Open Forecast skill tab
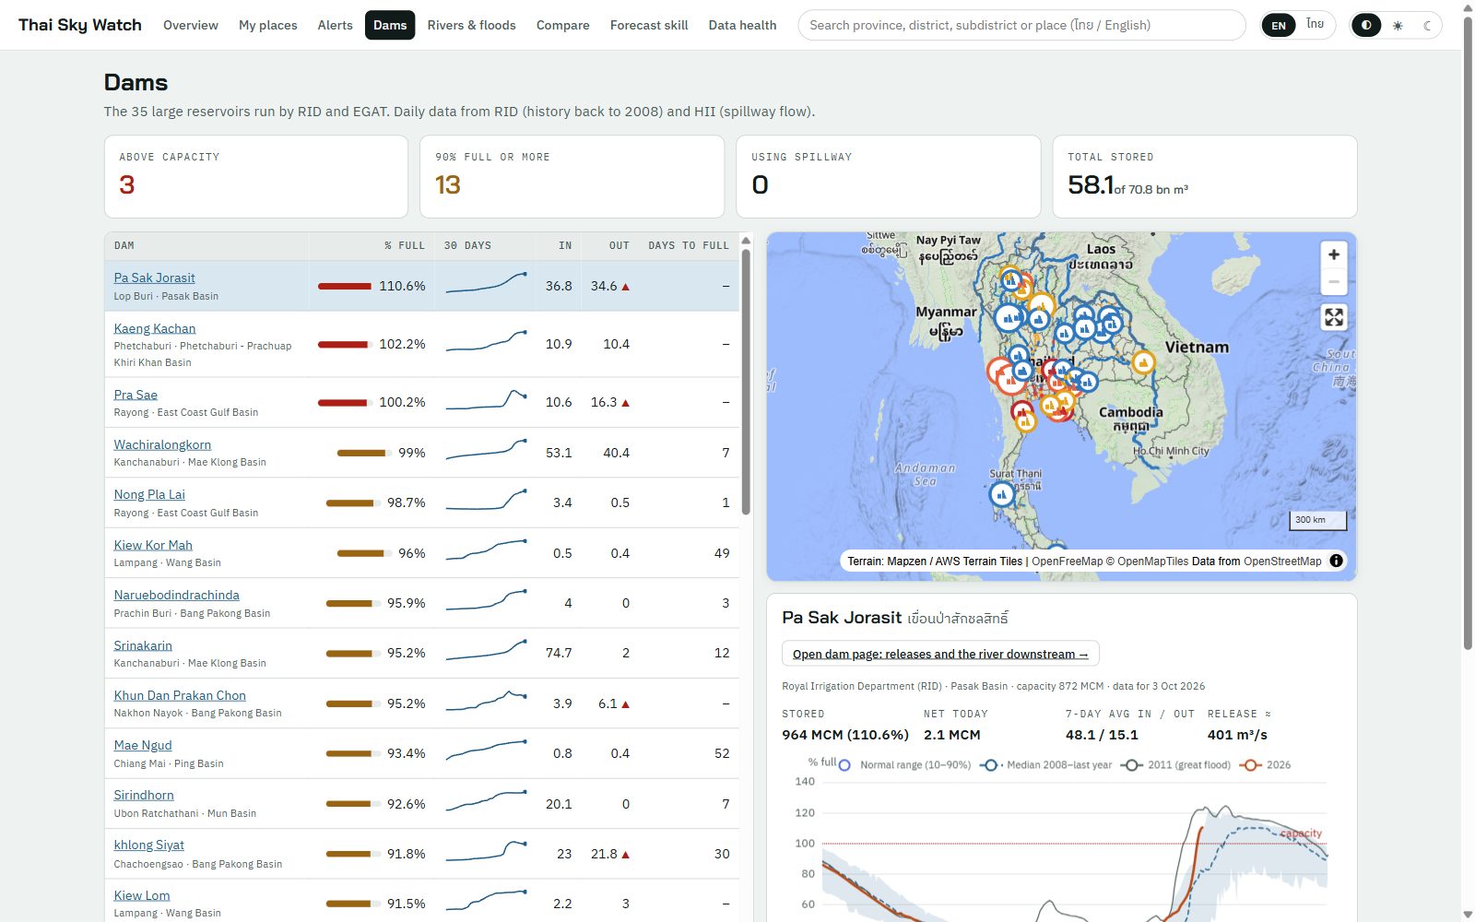The image size is (1475, 922). [x=649, y=25]
